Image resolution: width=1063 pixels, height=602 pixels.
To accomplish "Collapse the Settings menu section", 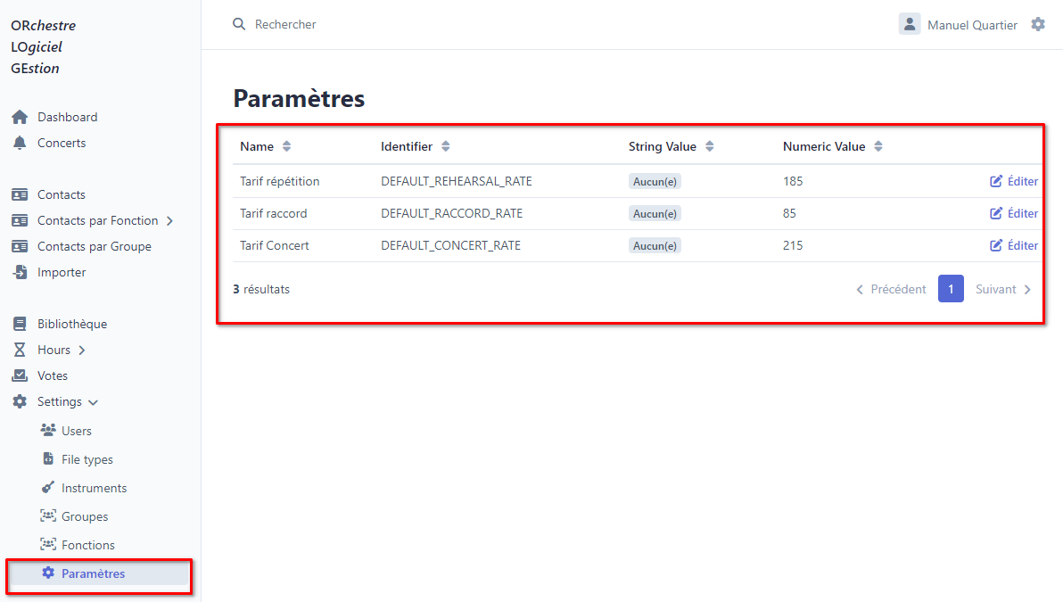I will [93, 402].
